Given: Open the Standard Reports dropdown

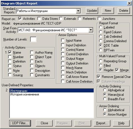Looking at the screenshot, I should pyautogui.click(x=78, y=11).
